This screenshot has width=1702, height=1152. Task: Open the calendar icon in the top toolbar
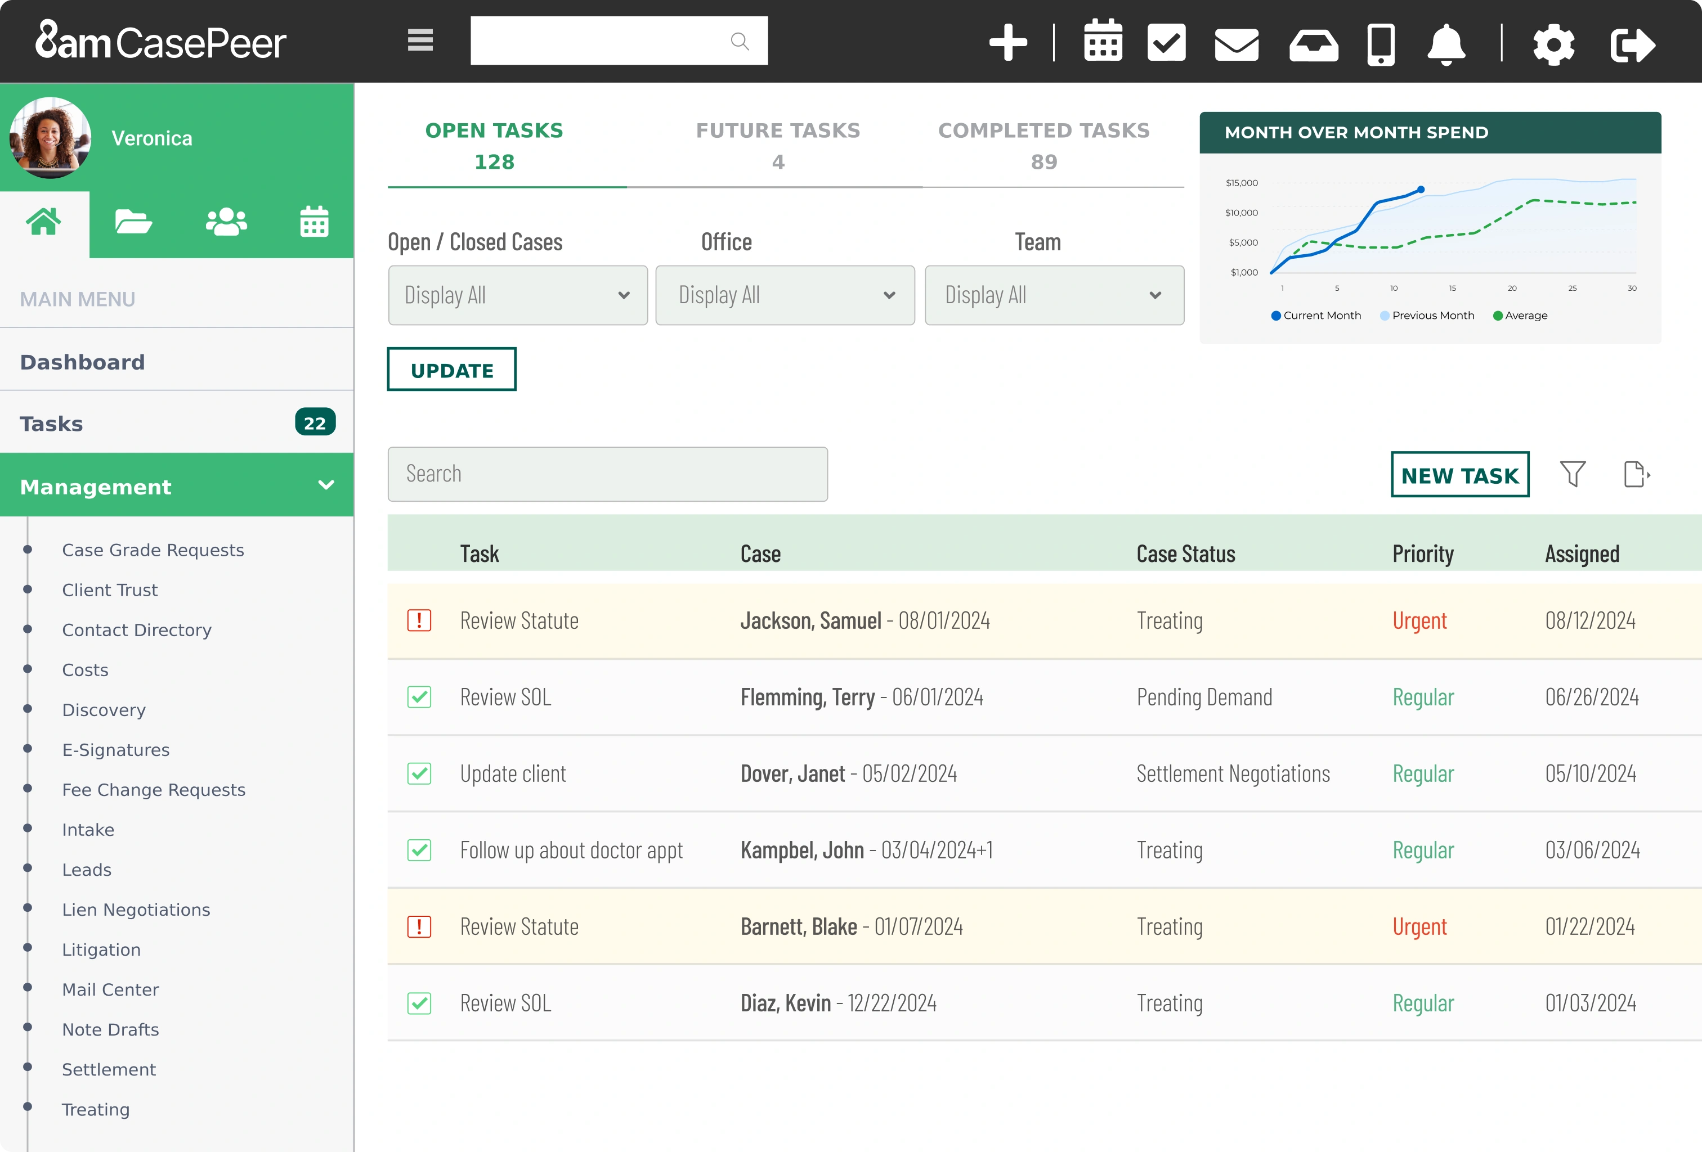pos(1102,42)
